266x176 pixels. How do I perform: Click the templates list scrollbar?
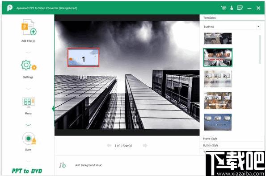pyautogui.click(x=260, y=49)
